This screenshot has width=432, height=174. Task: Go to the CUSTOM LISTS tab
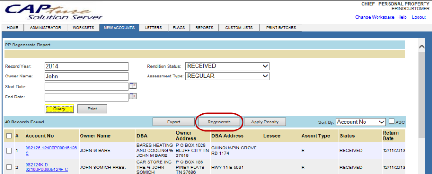pyautogui.click(x=239, y=28)
